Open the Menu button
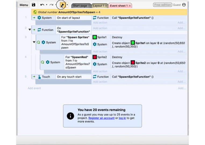The height and width of the screenshot is (145, 205). pyautogui.click(x=24, y=5)
